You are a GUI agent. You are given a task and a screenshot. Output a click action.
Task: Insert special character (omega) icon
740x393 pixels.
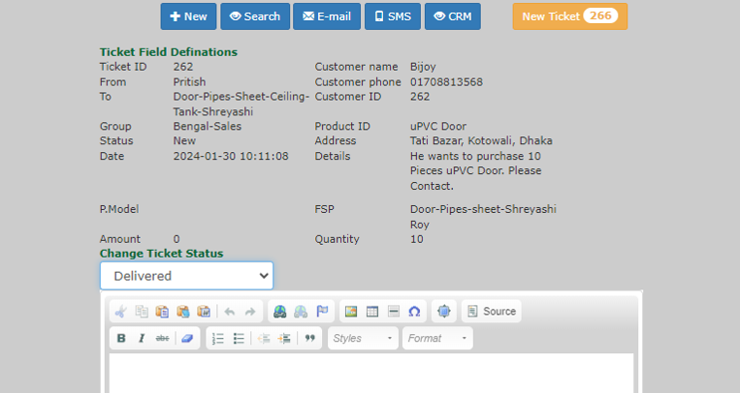click(414, 312)
